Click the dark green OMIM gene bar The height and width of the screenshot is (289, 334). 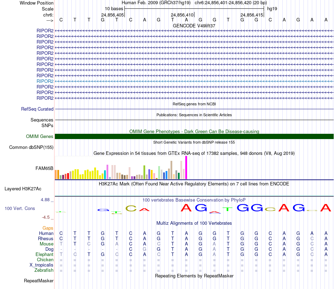pos(194,136)
